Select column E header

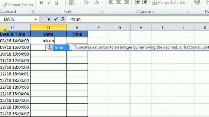77,27
